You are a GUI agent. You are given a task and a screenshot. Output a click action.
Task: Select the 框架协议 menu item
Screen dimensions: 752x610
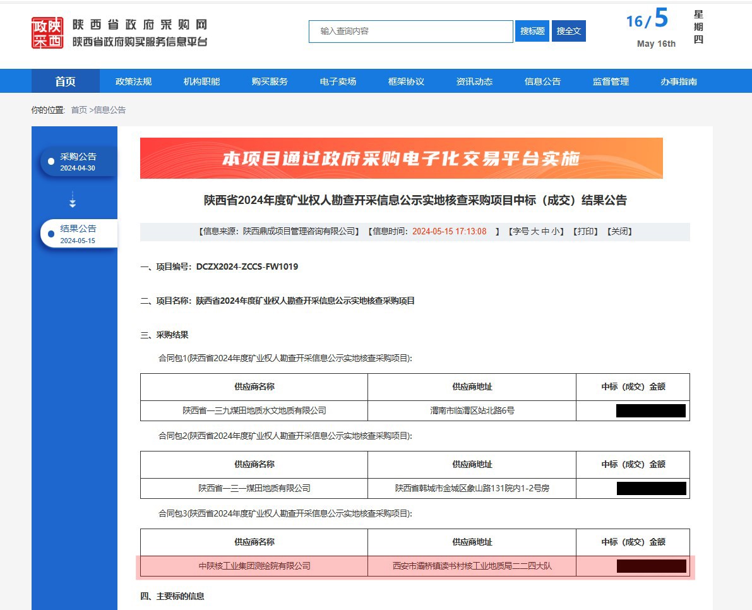click(x=406, y=81)
